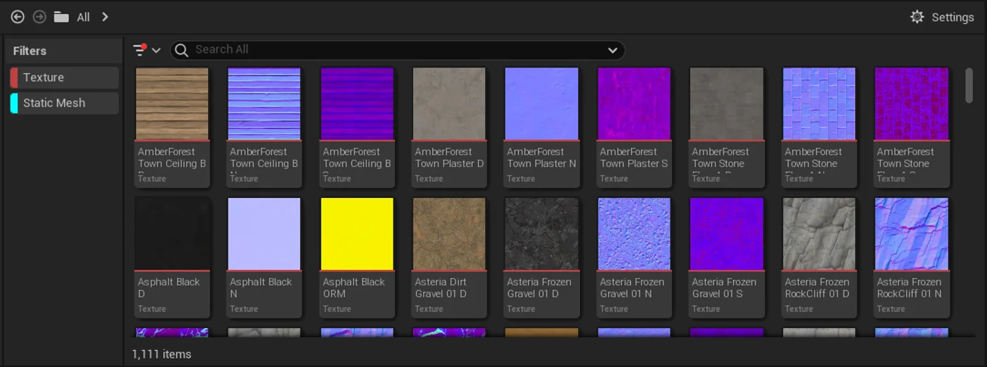Select the Asteria Dirt Gravel 01 D texture
987x367 pixels.
coord(449,257)
